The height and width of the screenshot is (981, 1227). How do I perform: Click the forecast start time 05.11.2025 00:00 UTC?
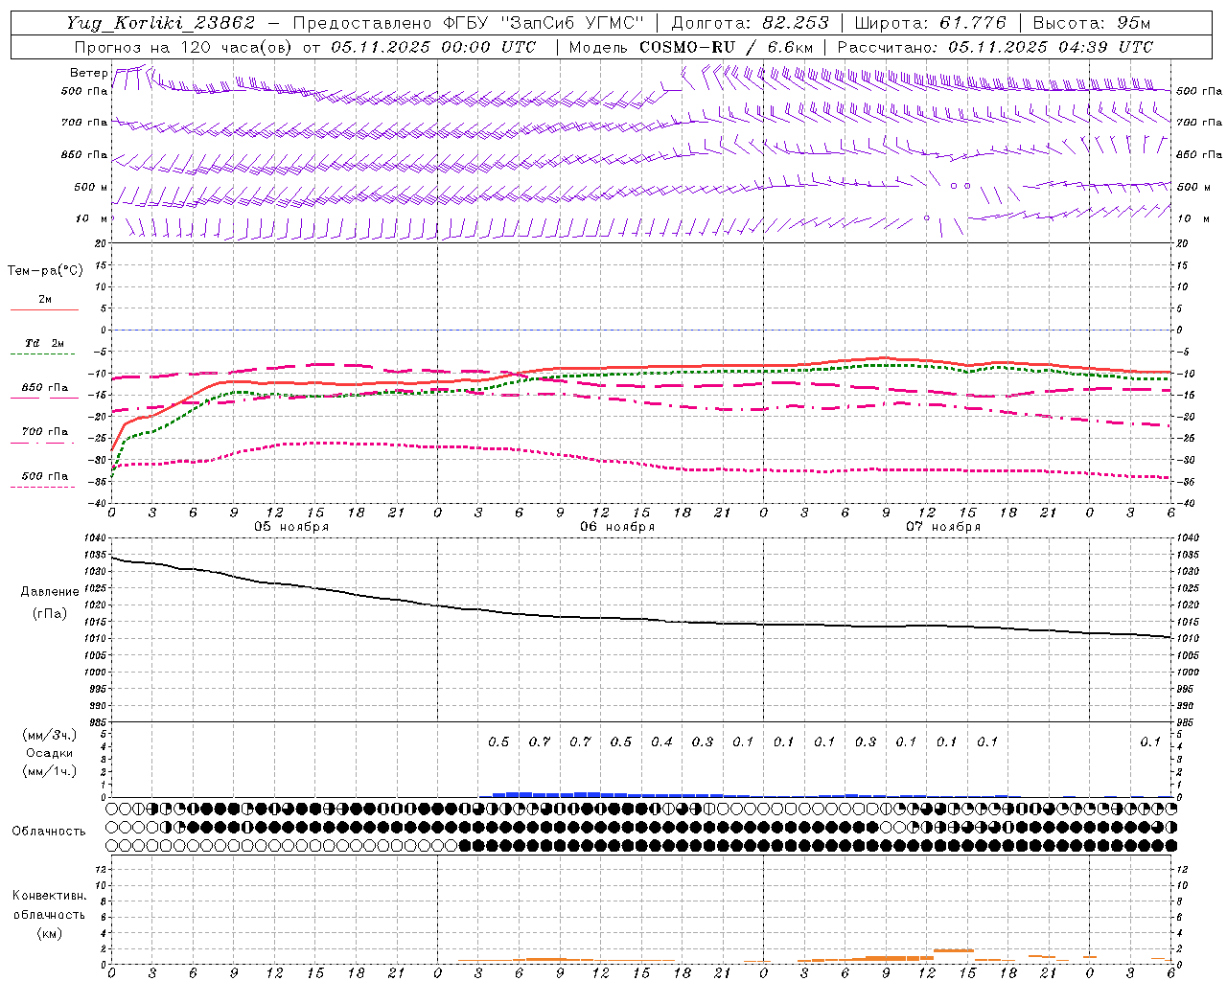coord(433,47)
